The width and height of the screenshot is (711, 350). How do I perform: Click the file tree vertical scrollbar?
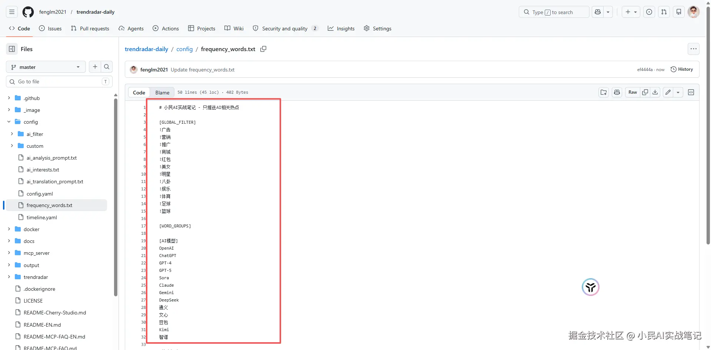(x=116, y=197)
